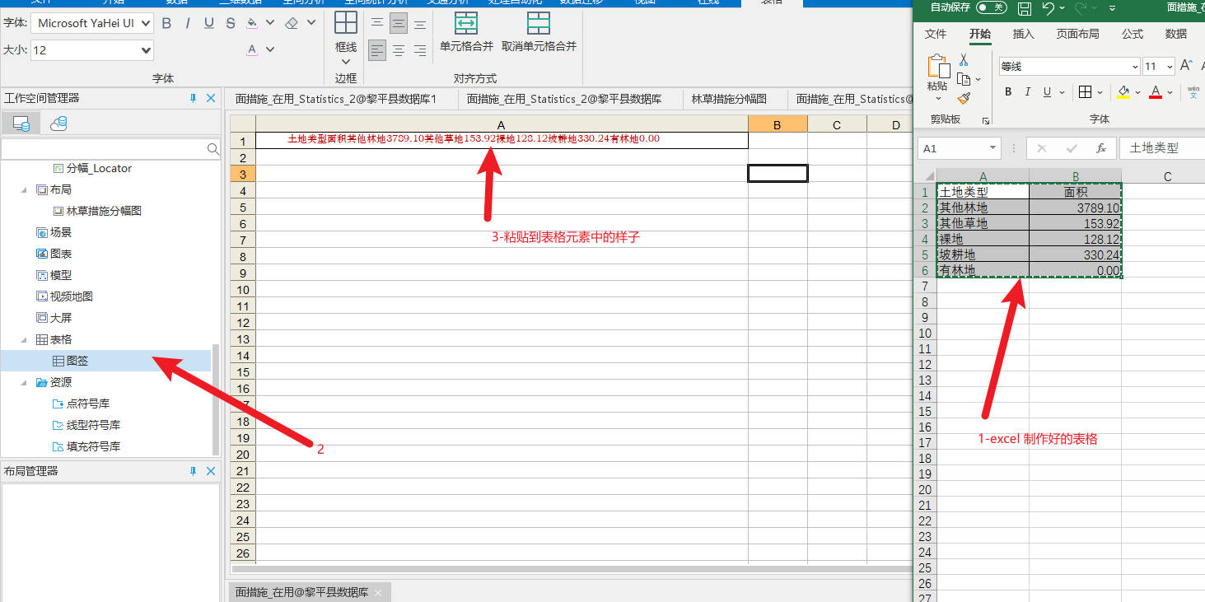The height and width of the screenshot is (602, 1205).
Task: Set vertical top alignment icon
Action: point(377,24)
